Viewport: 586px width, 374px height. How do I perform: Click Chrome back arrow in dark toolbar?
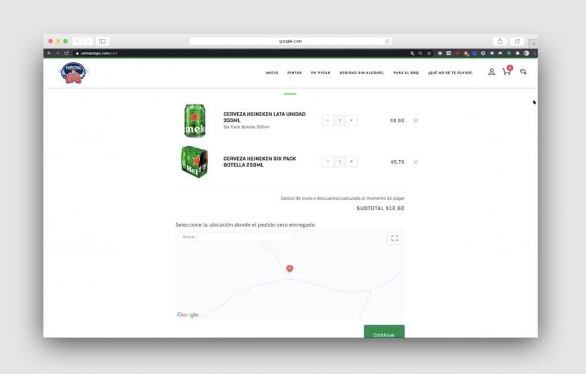tap(49, 53)
